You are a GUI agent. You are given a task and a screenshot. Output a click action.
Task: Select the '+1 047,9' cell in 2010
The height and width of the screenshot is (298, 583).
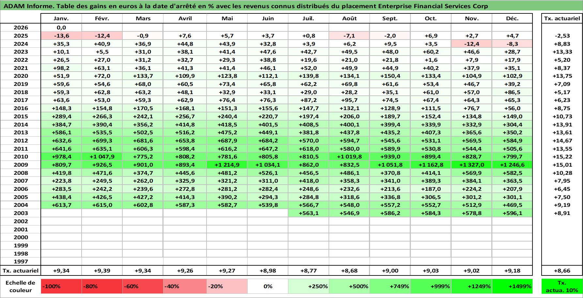102,157
